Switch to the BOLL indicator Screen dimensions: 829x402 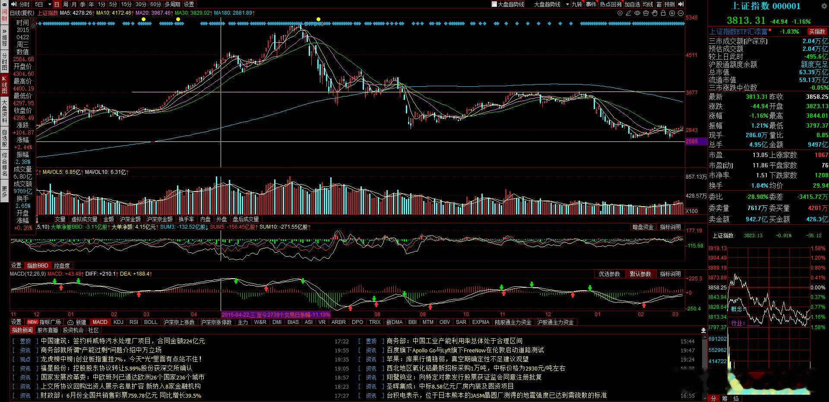pos(151,322)
